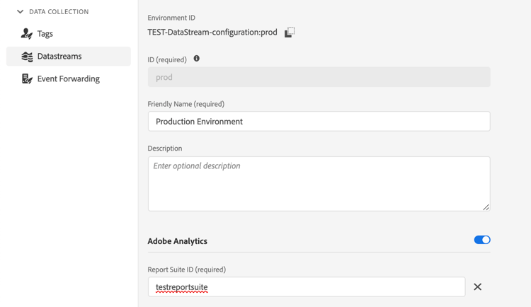
Task: Click the Description box resize handle
Action: click(486, 207)
